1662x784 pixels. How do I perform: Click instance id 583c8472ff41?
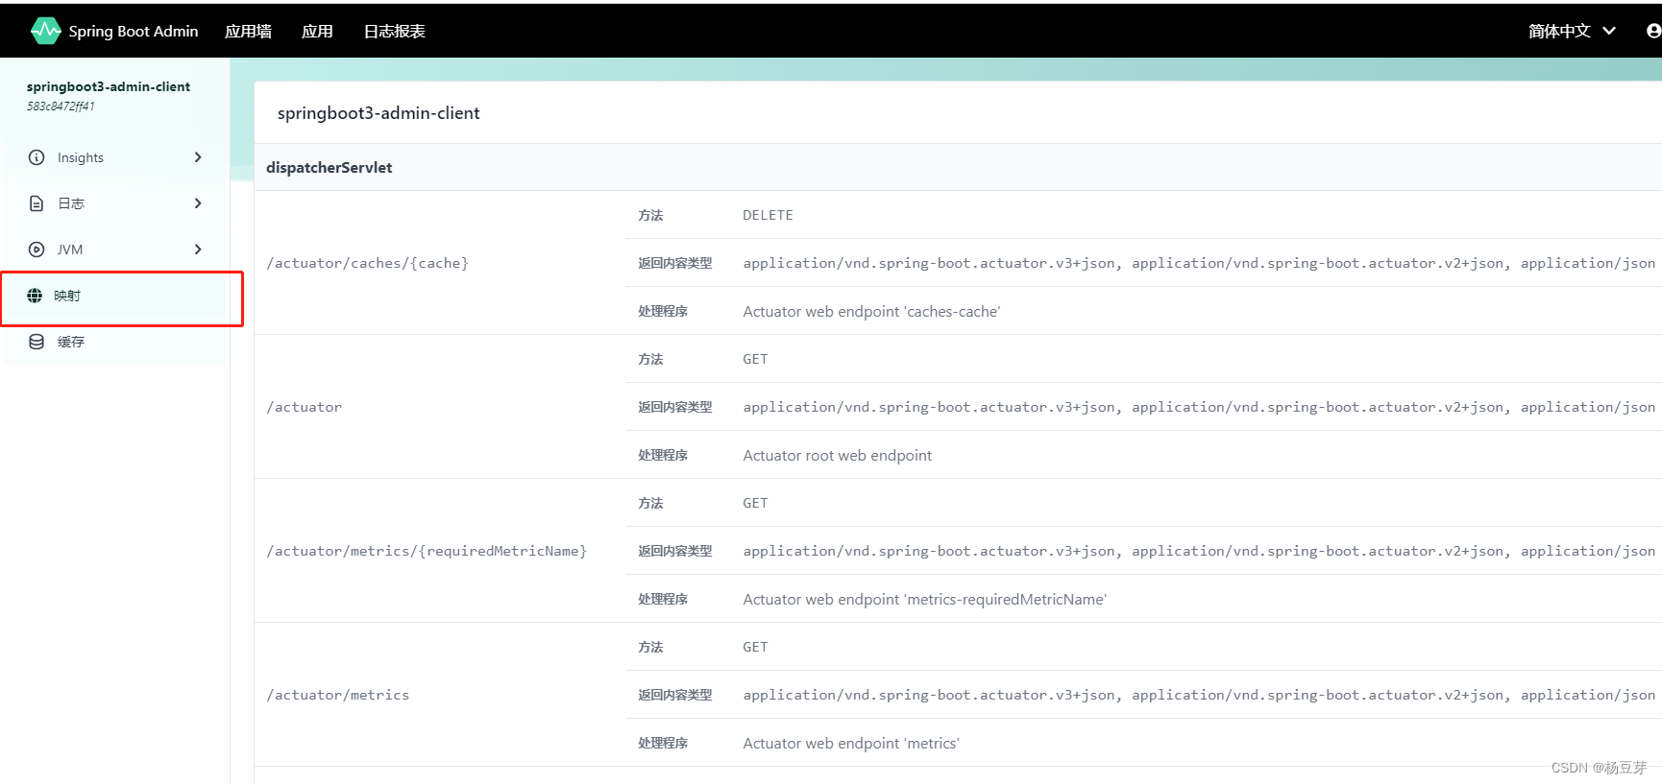(61, 107)
